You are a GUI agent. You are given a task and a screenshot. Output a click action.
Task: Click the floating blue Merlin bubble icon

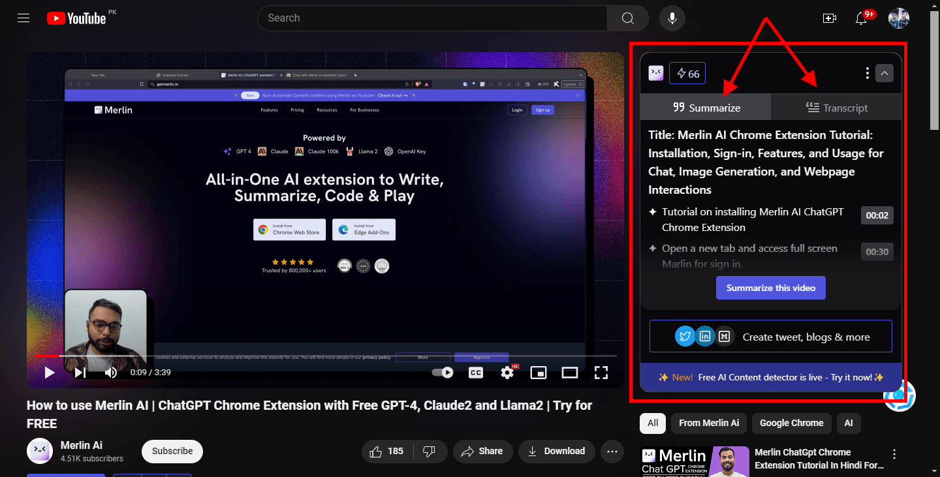tap(901, 395)
